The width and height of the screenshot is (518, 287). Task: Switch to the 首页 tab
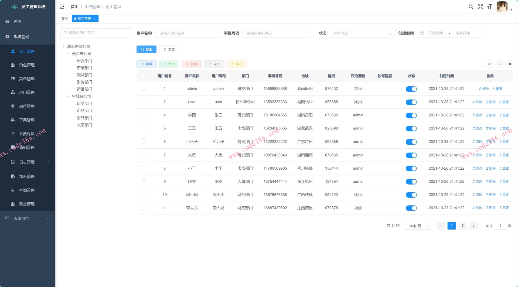click(65, 19)
